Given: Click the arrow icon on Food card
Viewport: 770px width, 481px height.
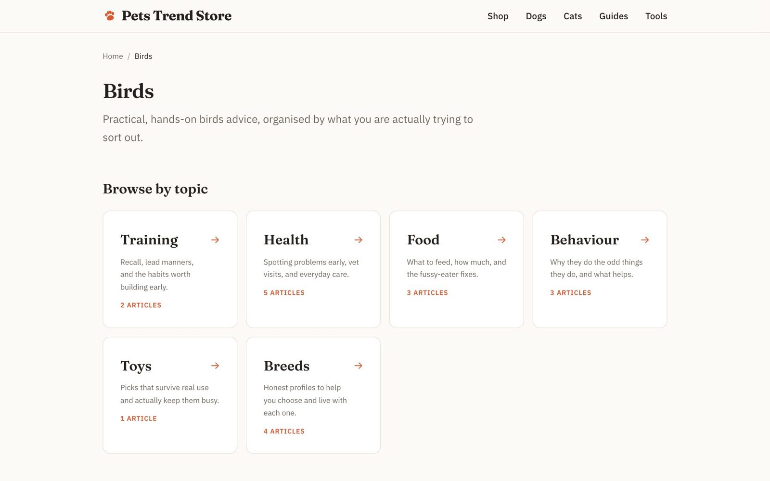Looking at the screenshot, I should (502, 240).
